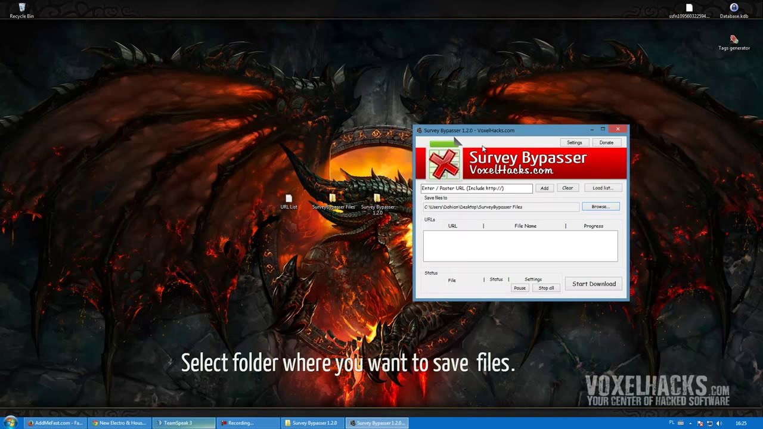Select the ssfn desktop file icon
This screenshot has width=763, height=429.
pyautogui.click(x=689, y=11)
